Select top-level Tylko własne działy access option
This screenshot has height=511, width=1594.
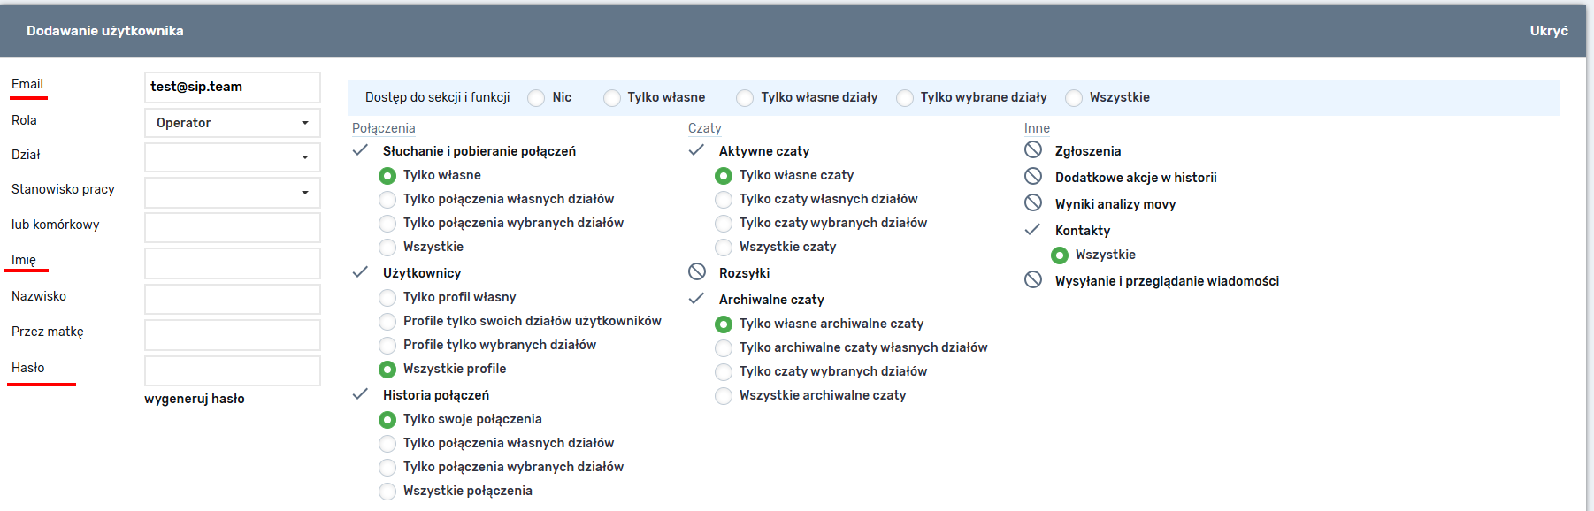click(x=745, y=98)
